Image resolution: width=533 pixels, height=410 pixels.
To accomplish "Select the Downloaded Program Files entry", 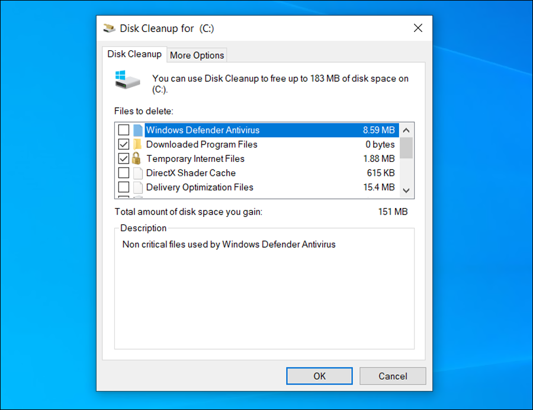I will (x=258, y=145).
